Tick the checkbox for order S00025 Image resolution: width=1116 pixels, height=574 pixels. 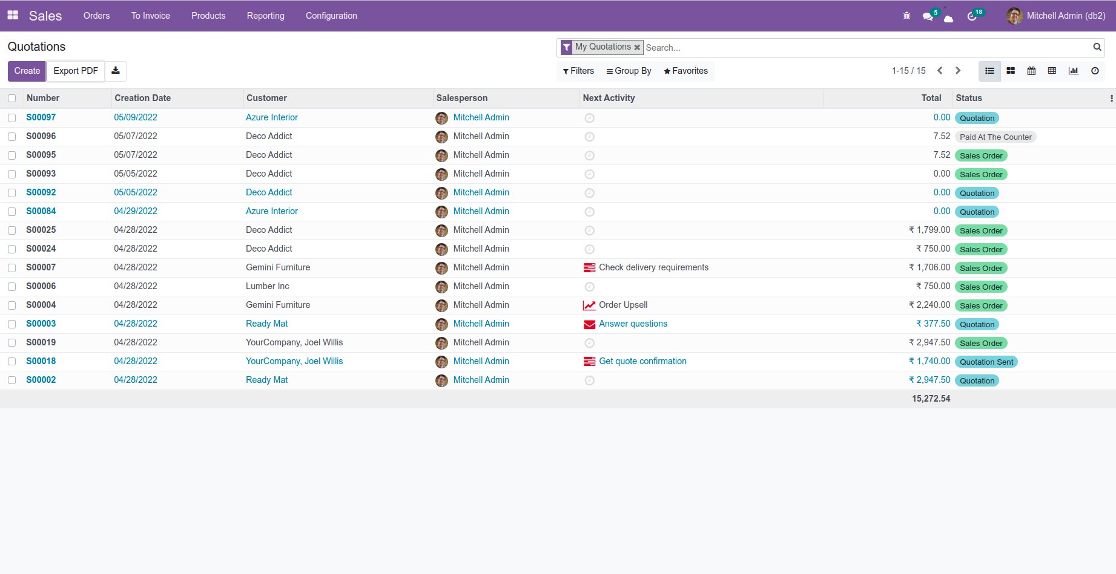pyautogui.click(x=12, y=230)
